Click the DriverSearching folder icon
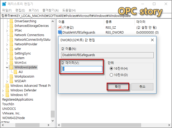Image resolution: width=172 pixels, height=128 pixels. tap(11, 21)
